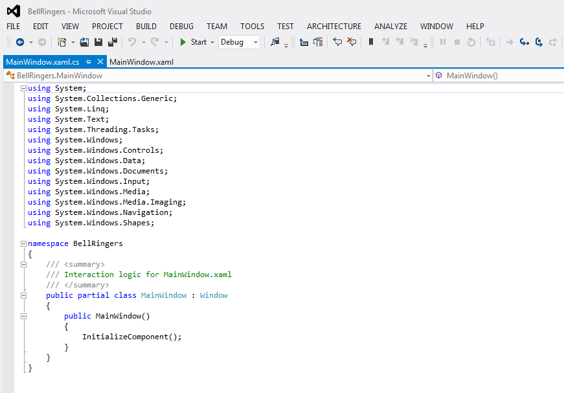Image resolution: width=564 pixels, height=393 pixels.
Task: Click the 'using System.Windows.Controls;' line
Action: point(95,150)
